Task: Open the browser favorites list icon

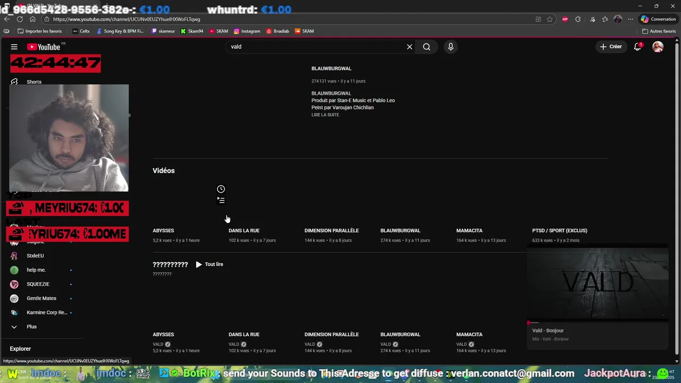Action: click(605, 19)
